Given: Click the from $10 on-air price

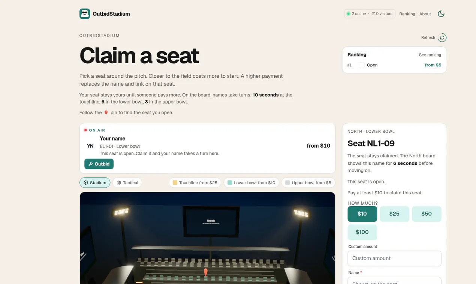Looking at the screenshot, I should point(318,146).
